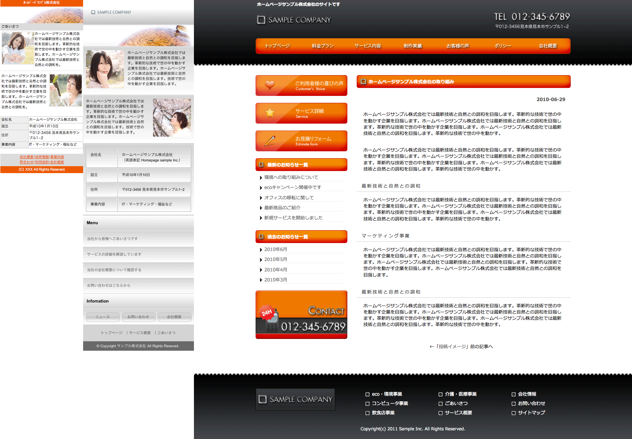Viewport: 632px width, 439px height.
Task: Click the star icon on Service banner
Action: tap(270, 113)
